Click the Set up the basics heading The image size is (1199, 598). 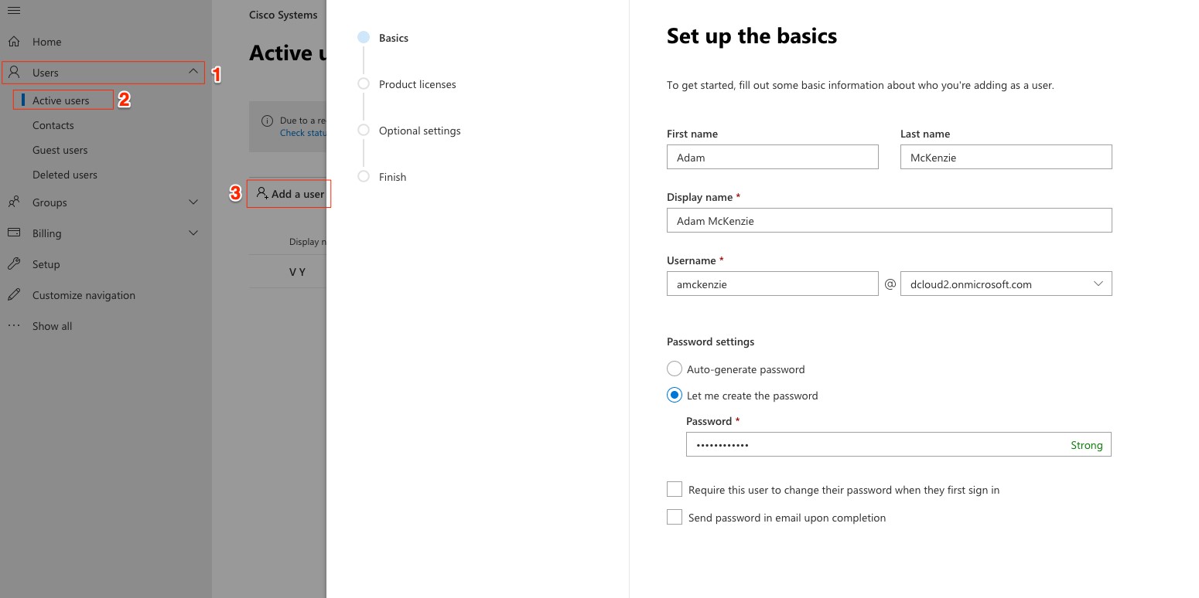click(x=752, y=36)
